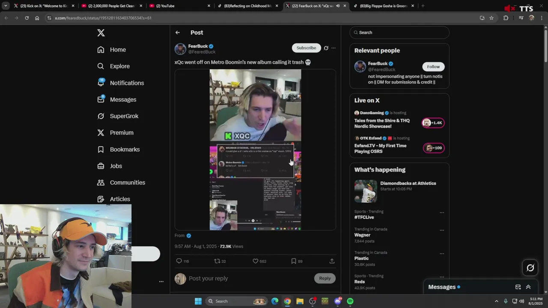The image size is (548, 308).
Task: Open Messages in the sidebar
Action: click(x=117, y=100)
